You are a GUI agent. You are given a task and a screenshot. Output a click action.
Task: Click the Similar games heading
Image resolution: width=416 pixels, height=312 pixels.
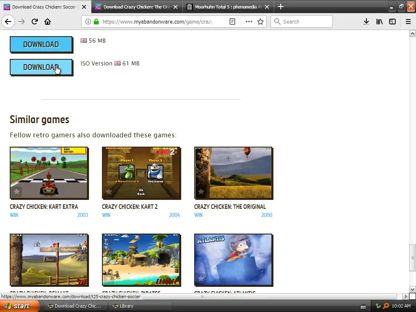39,120
